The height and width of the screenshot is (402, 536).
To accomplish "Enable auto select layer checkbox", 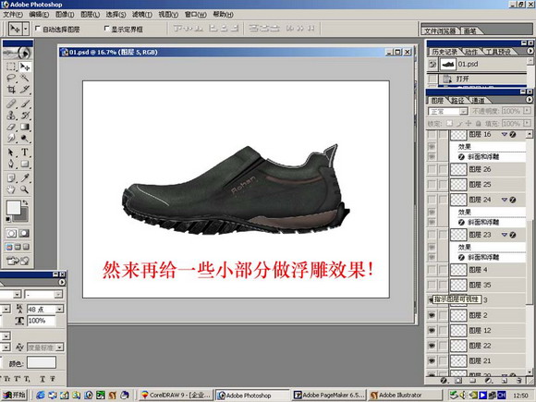I will click(x=38, y=29).
